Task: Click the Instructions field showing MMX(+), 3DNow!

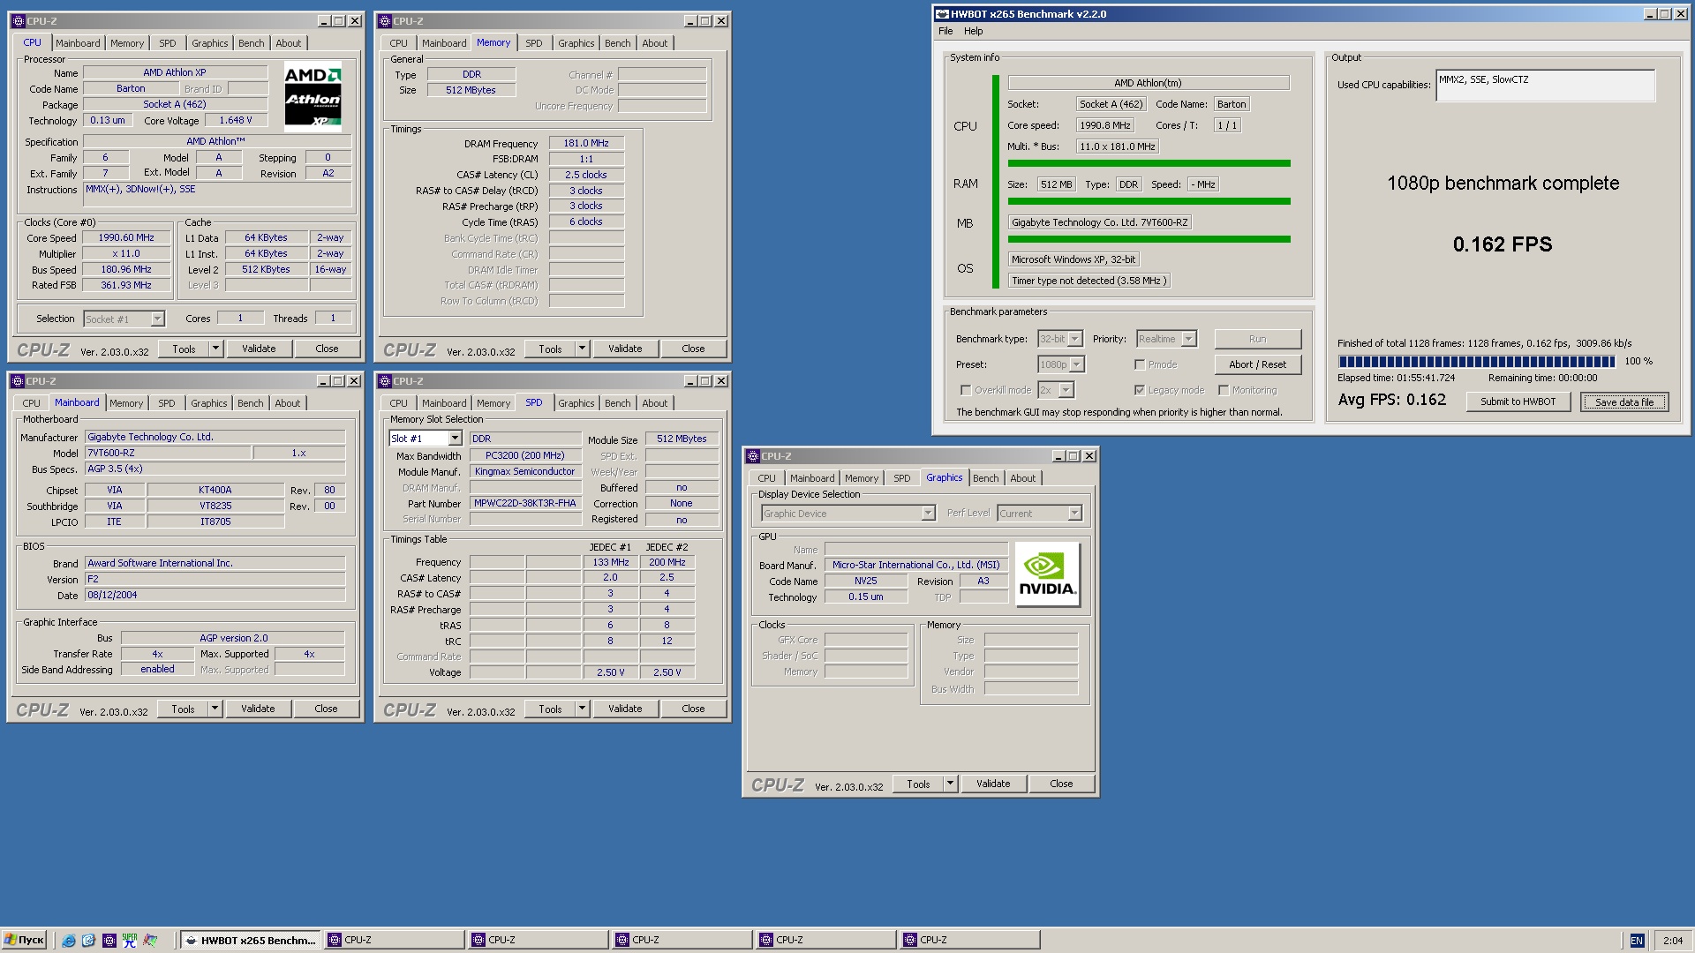Action: pos(217,195)
